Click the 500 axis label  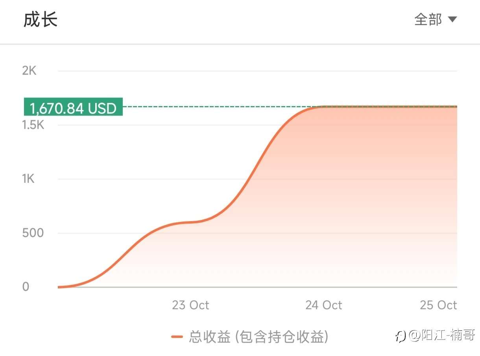point(34,233)
